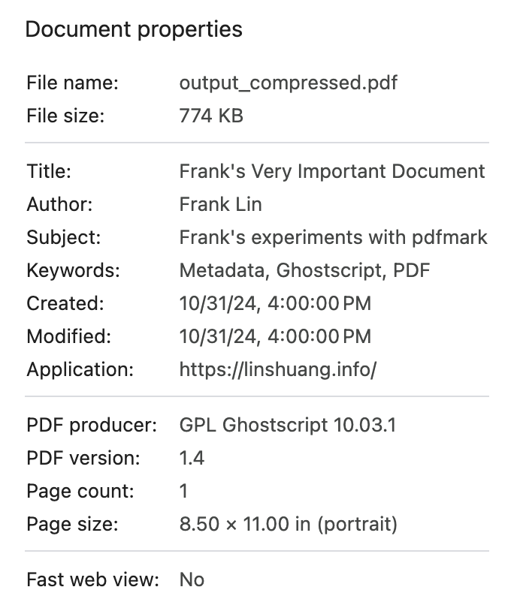Click the Fast web view No value

[x=192, y=580]
